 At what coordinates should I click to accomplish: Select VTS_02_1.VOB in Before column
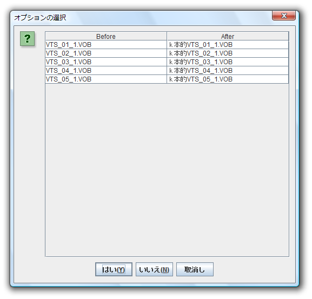coord(106,53)
